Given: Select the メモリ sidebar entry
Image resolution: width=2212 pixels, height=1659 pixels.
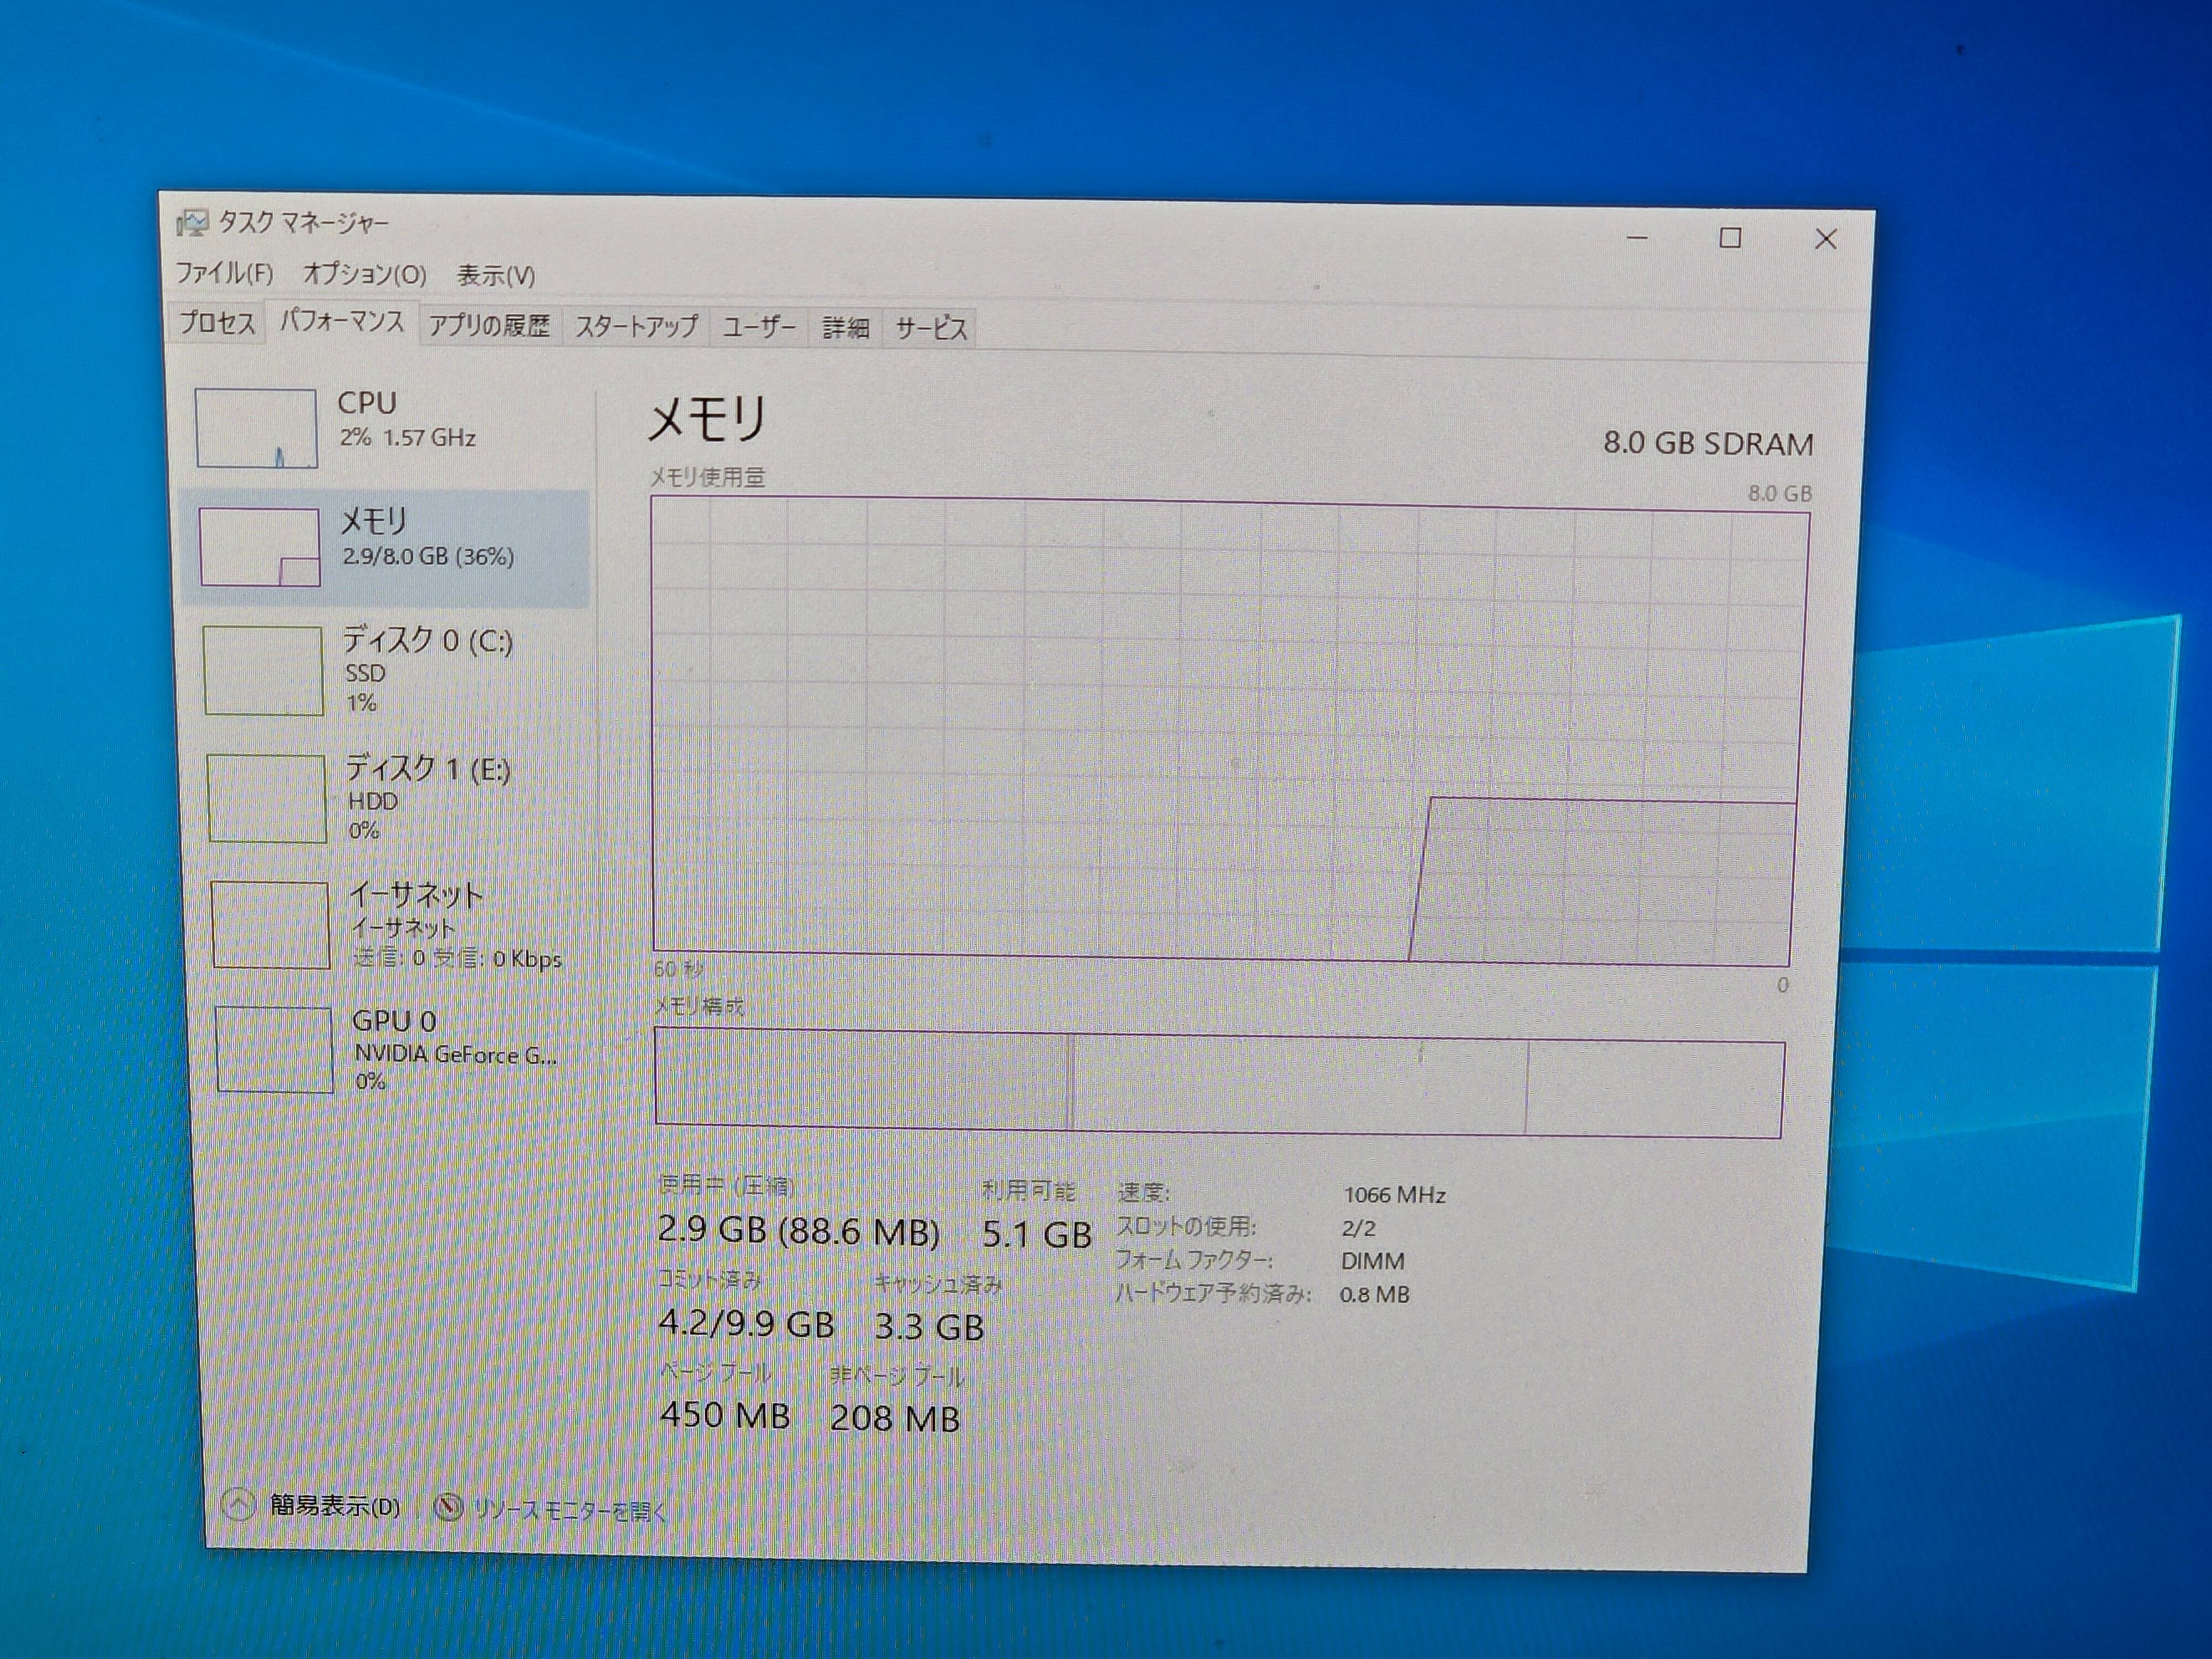Looking at the screenshot, I should coord(385,547).
